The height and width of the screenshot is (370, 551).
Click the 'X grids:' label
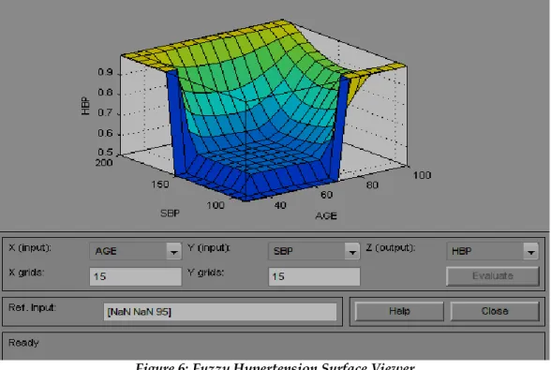26,273
